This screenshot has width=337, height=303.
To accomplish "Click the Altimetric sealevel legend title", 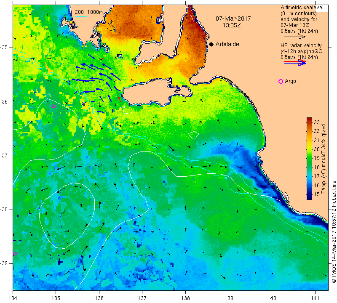I will [x=302, y=8].
